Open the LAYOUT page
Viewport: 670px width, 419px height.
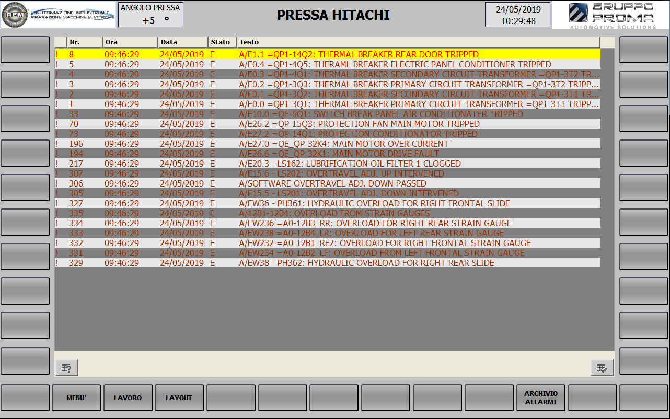point(179,398)
